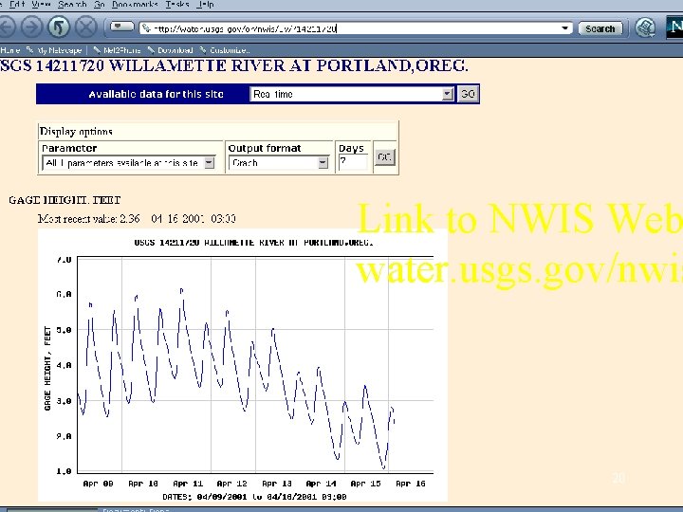Click the Back arrow navigation button
This screenshot has height=512, width=683.
point(7,27)
